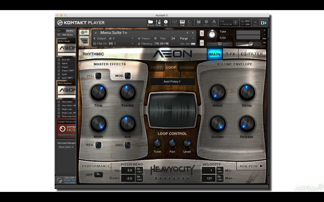
Task: Click the Tune knob in header
Action: coord(212,35)
